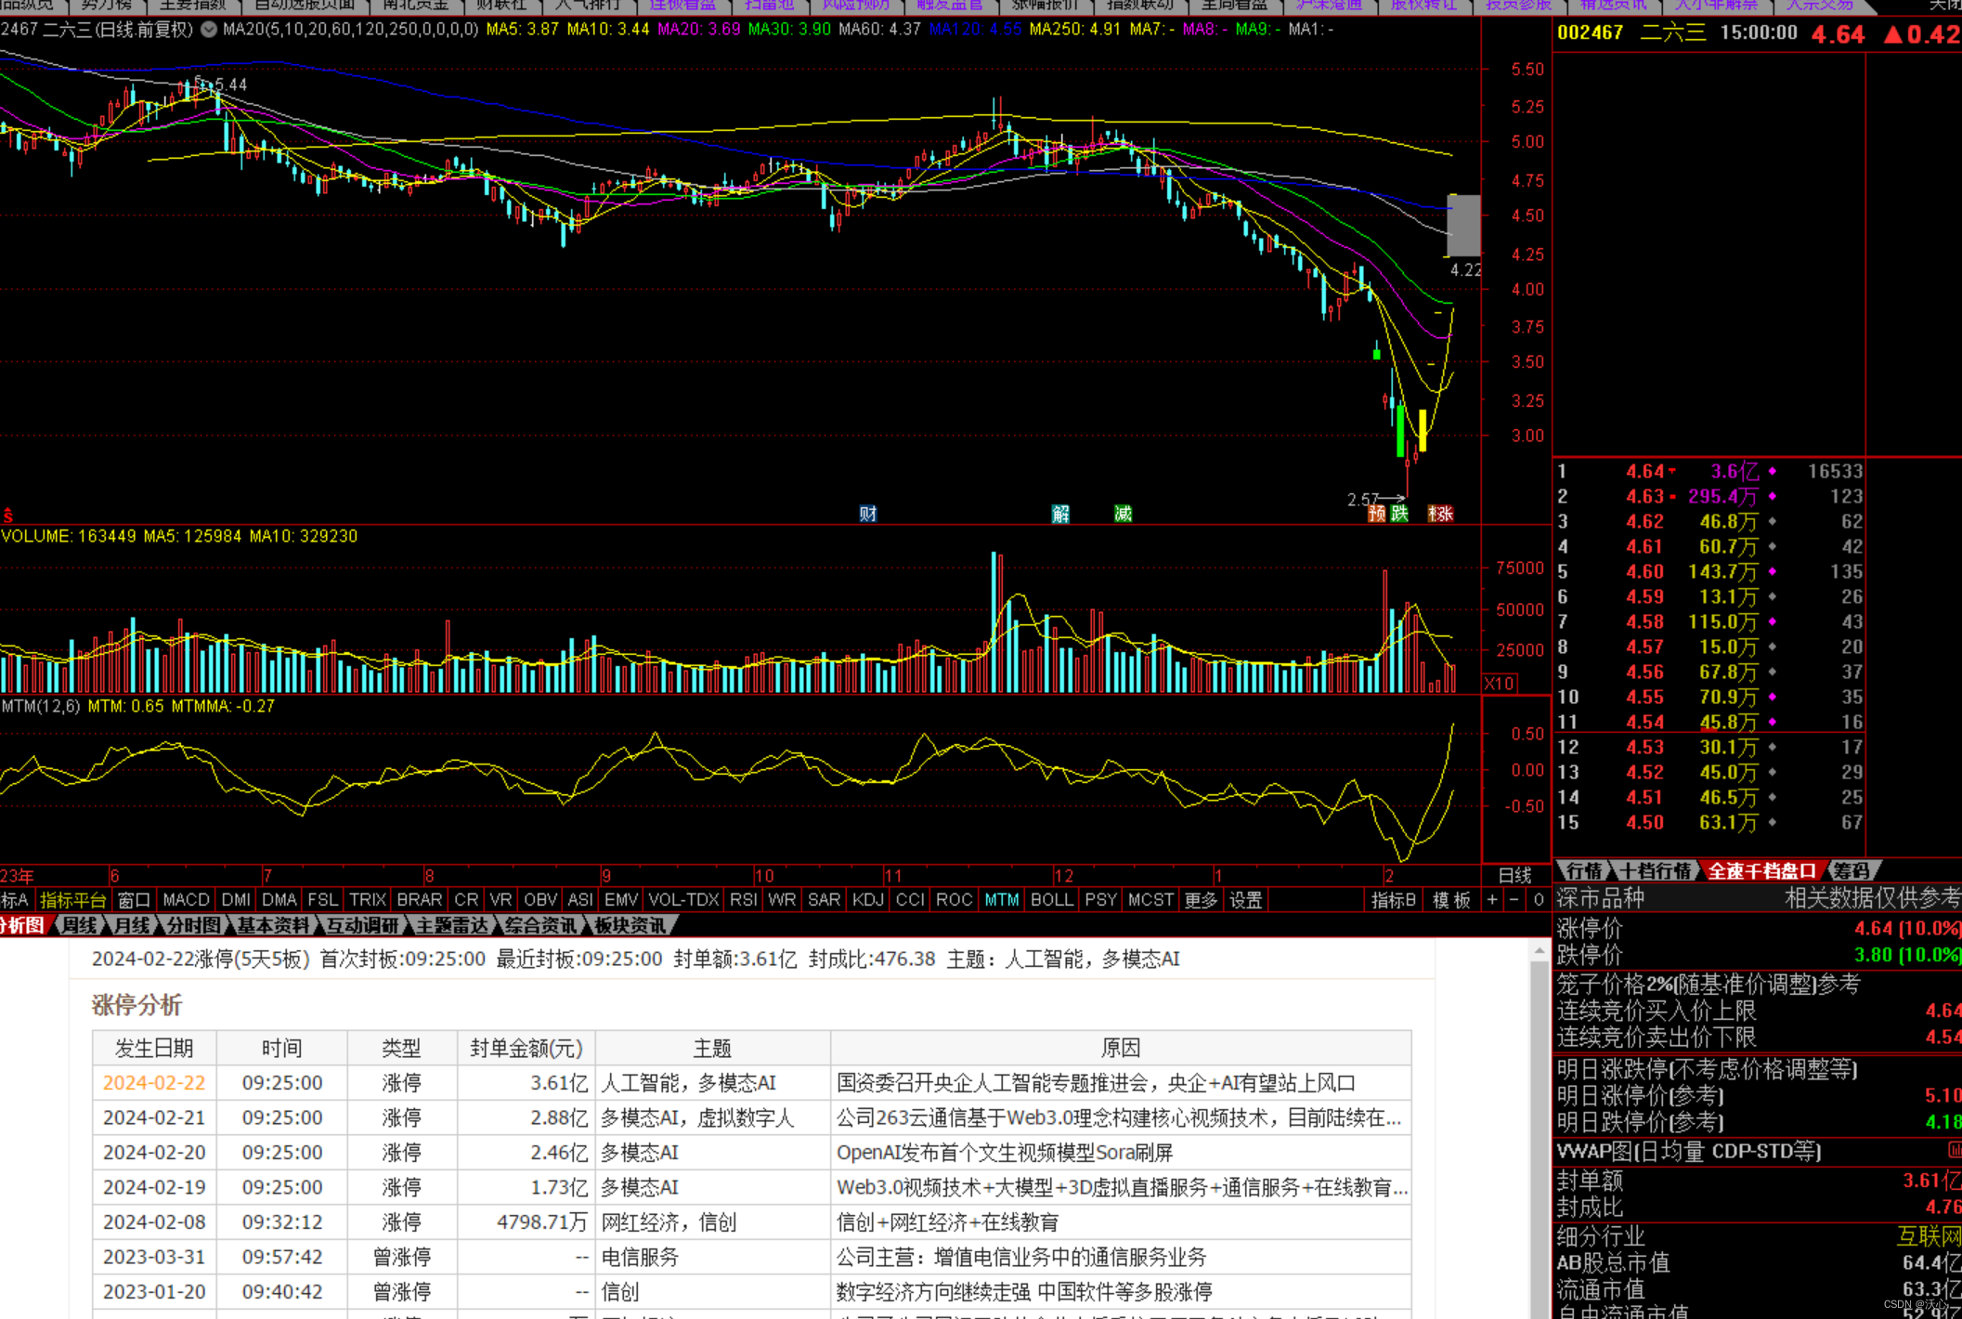Click the 解 marker icon on the chart
Image resolution: width=1962 pixels, height=1319 pixels.
[1060, 514]
